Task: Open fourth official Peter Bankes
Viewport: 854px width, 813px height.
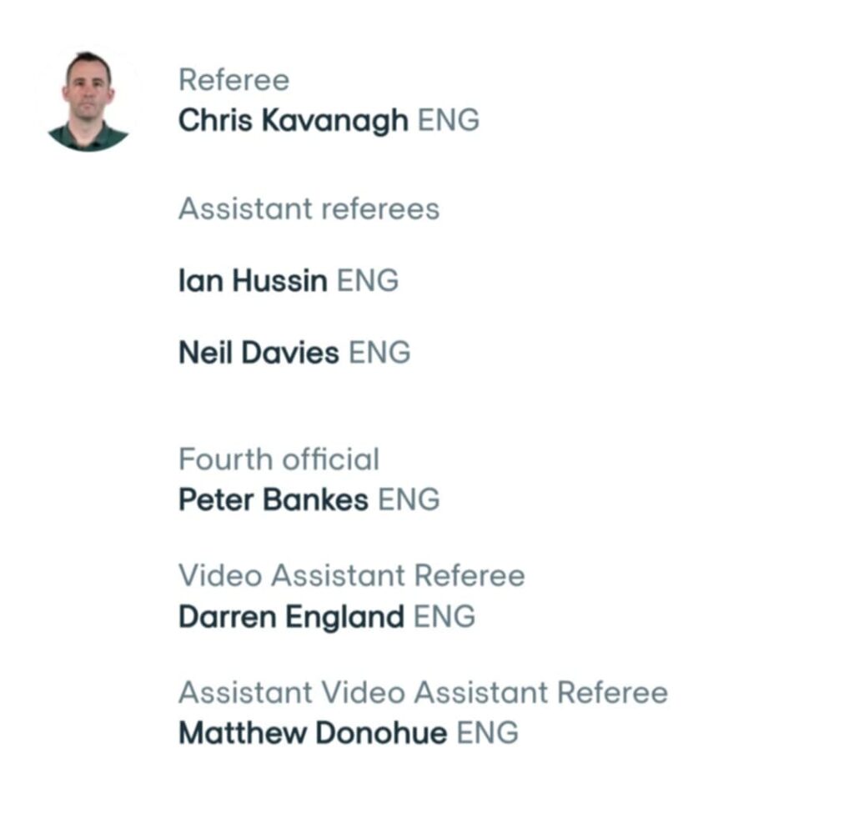Action: [273, 500]
